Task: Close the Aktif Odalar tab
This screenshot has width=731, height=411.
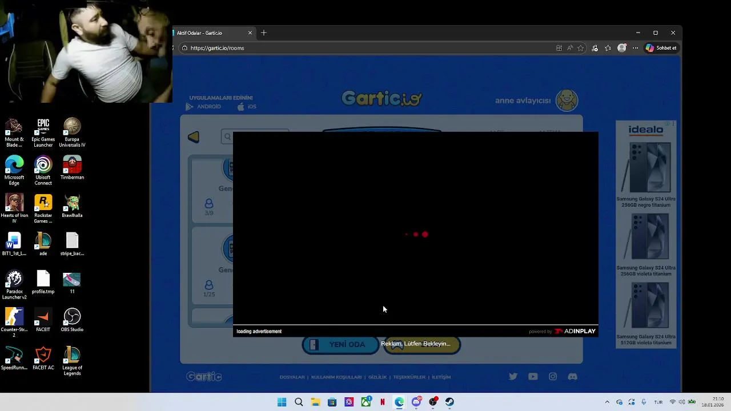Action: 250,33
